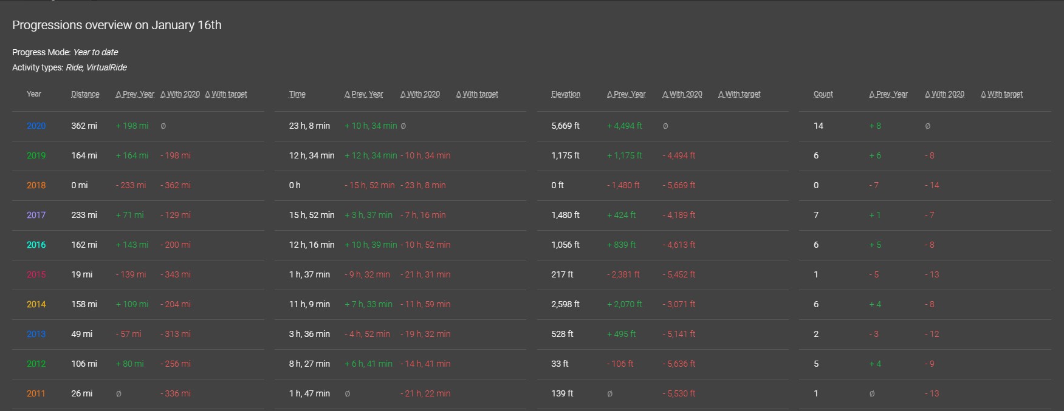Click Δ With 2020 header beside Time
The image size is (1064, 411).
click(420, 94)
